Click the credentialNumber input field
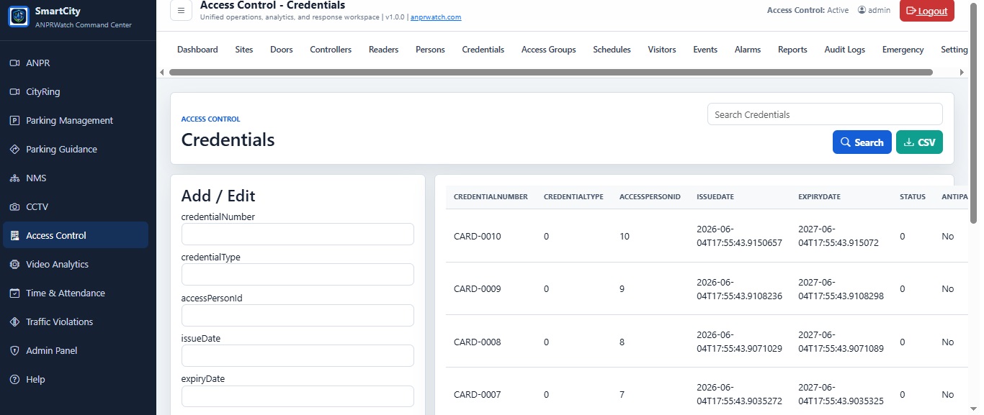 click(298, 234)
